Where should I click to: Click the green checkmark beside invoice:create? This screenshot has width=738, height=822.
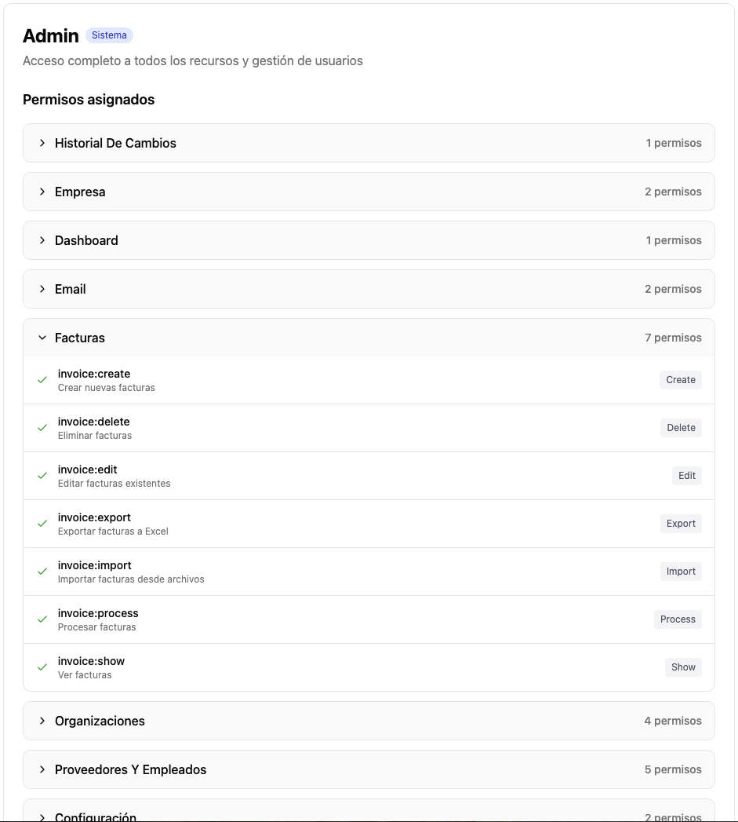point(42,380)
